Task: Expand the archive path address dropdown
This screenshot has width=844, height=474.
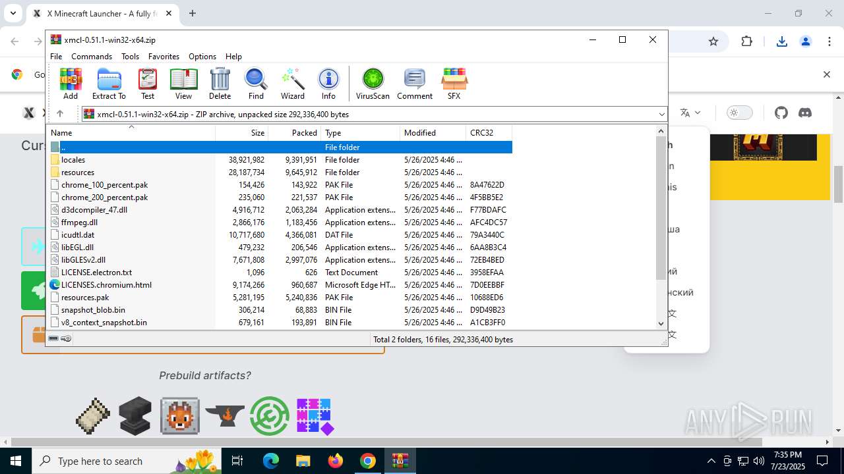Action: point(661,115)
